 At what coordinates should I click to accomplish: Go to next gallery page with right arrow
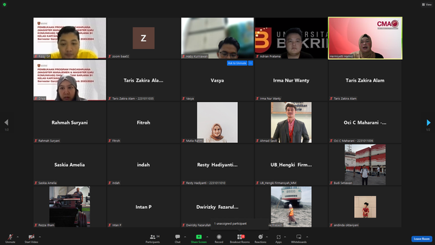(x=428, y=122)
